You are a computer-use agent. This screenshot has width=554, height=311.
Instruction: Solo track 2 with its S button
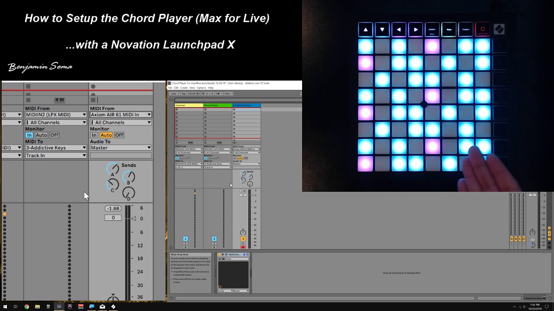pyautogui.click(x=214, y=244)
